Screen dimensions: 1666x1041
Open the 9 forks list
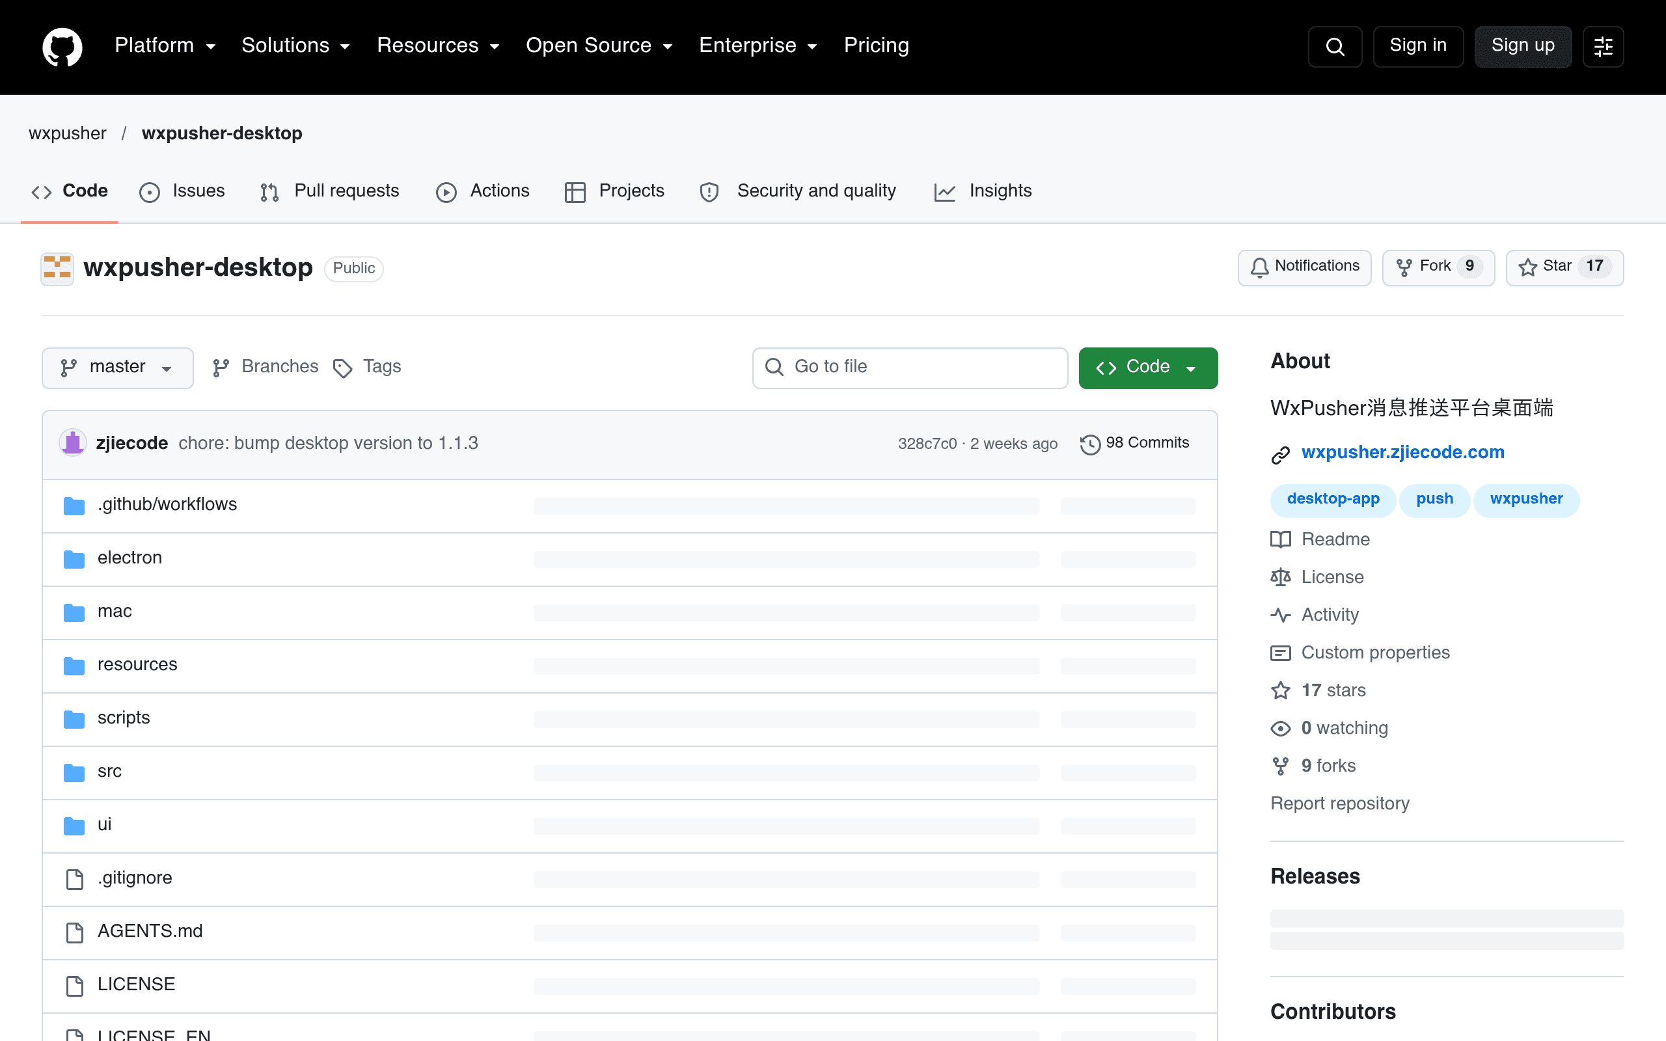point(1313,766)
